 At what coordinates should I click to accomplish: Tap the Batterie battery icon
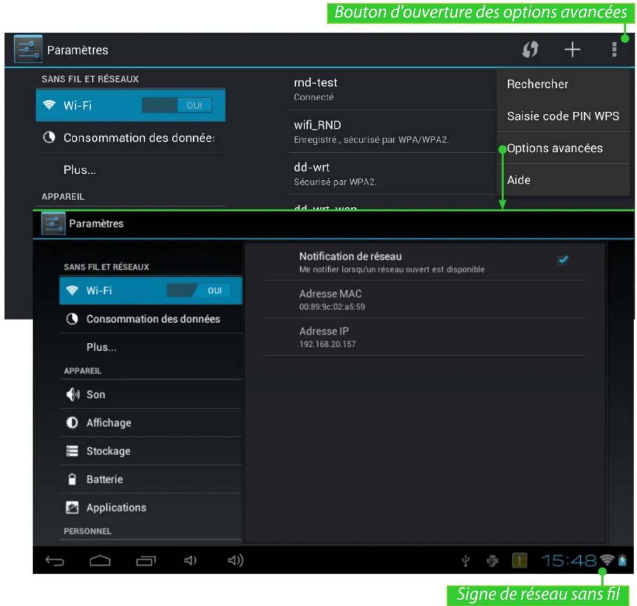point(72,479)
